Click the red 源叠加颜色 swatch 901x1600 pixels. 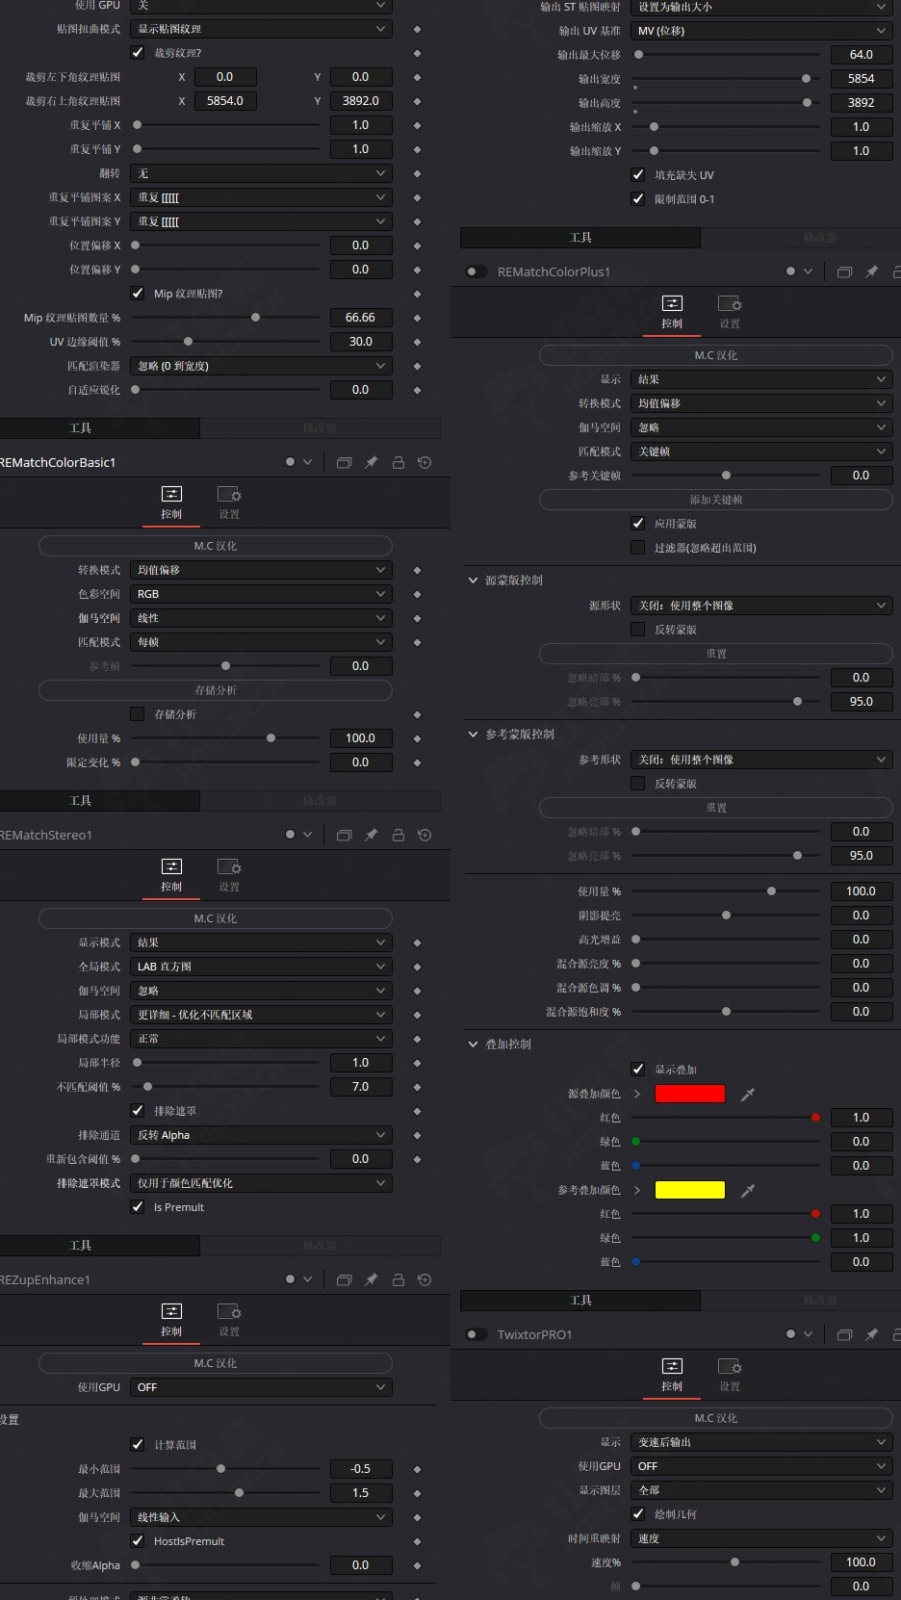pos(690,1094)
